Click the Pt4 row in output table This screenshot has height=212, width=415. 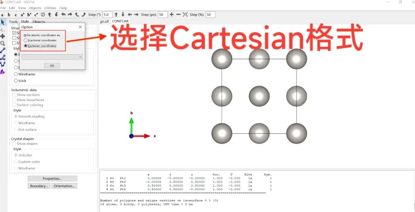(188, 189)
